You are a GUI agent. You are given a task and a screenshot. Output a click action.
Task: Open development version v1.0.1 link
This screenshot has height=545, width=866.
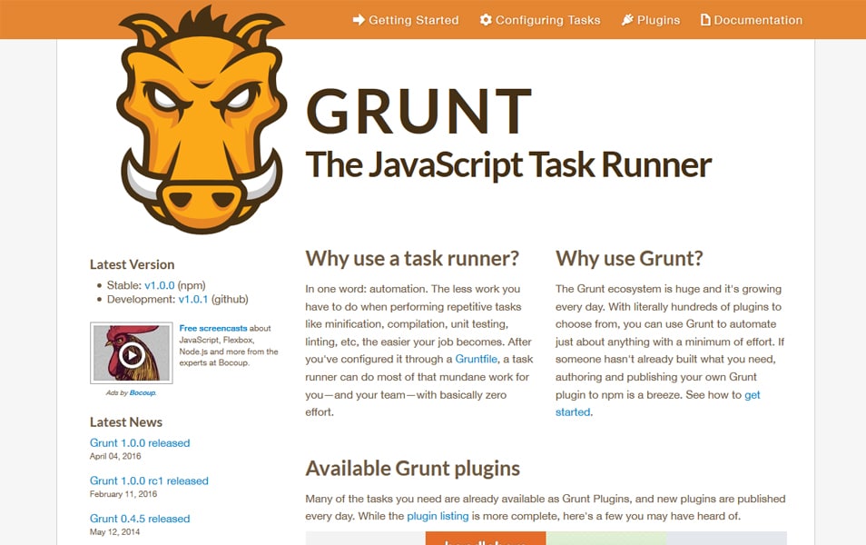[193, 299]
